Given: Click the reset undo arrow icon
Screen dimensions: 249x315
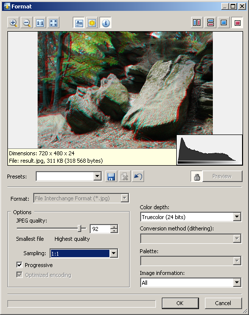Looking at the screenshot, I should coord(138,177).
